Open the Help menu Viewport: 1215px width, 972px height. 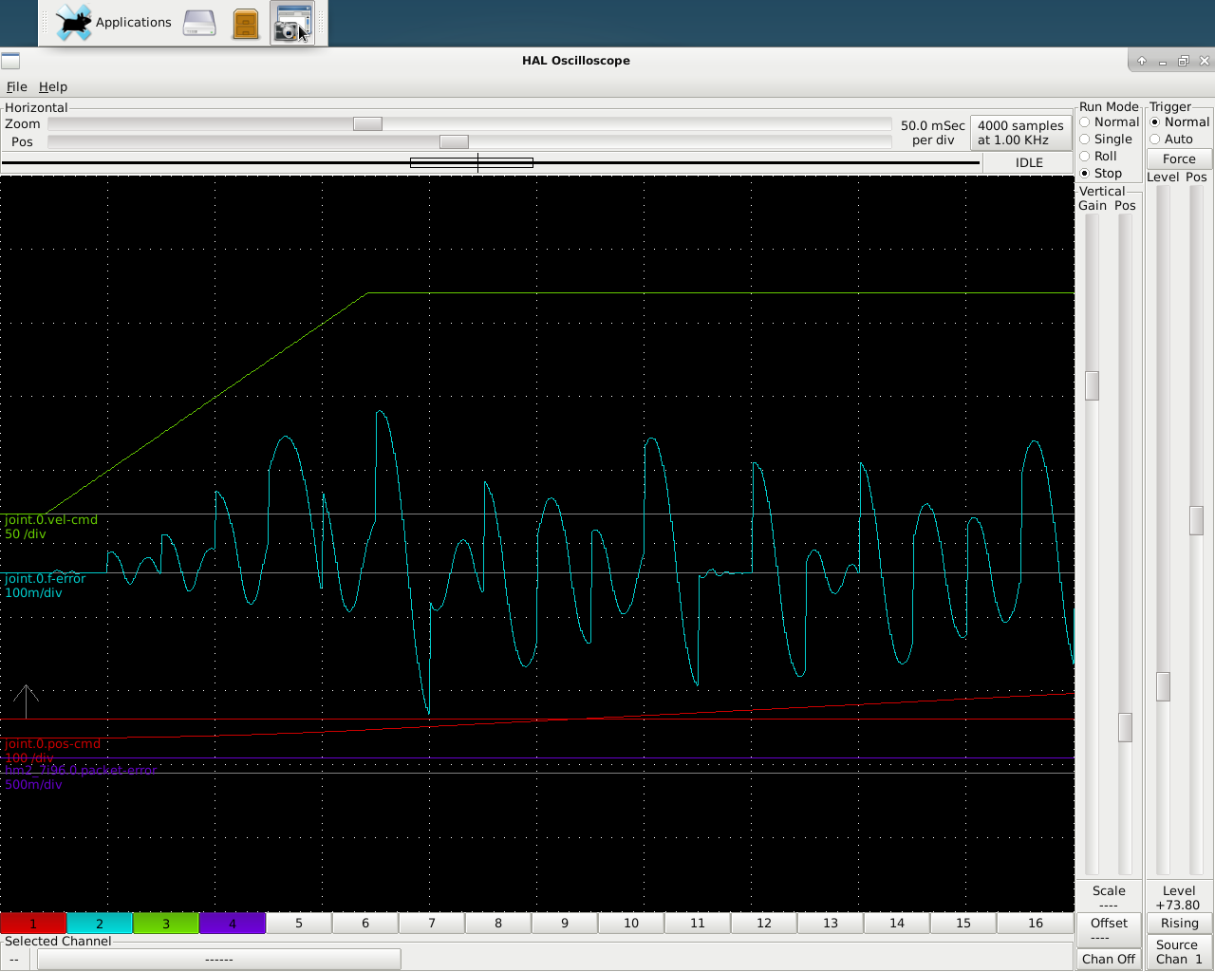pyautogui.click(x=53, y=86)
